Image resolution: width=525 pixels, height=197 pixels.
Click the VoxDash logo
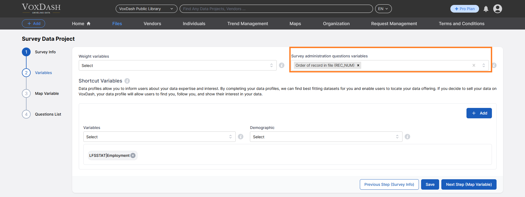coord(41,8)
